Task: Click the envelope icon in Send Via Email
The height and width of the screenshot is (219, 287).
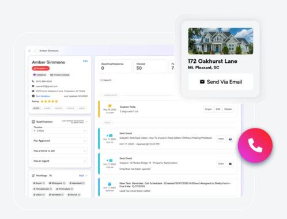Action: (202, 82)
